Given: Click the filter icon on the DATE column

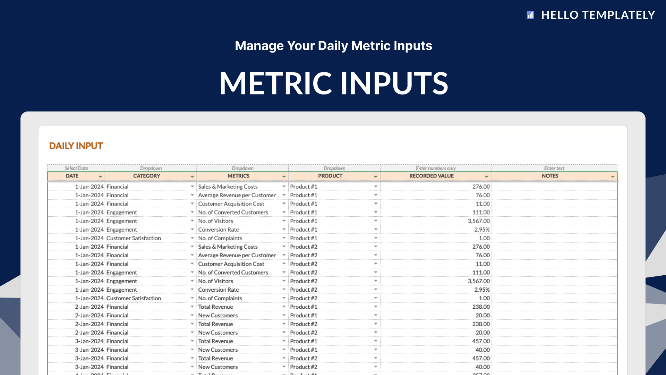Looking at the screenshot, I should pos(100,176).
